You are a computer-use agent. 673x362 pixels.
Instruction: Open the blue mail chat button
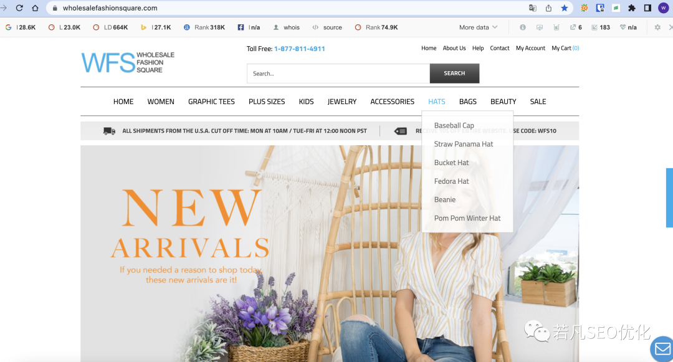[x=662, y=348]
